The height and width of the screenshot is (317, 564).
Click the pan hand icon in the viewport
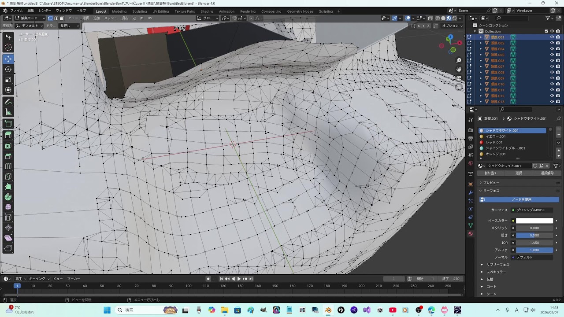click(459, 69)
